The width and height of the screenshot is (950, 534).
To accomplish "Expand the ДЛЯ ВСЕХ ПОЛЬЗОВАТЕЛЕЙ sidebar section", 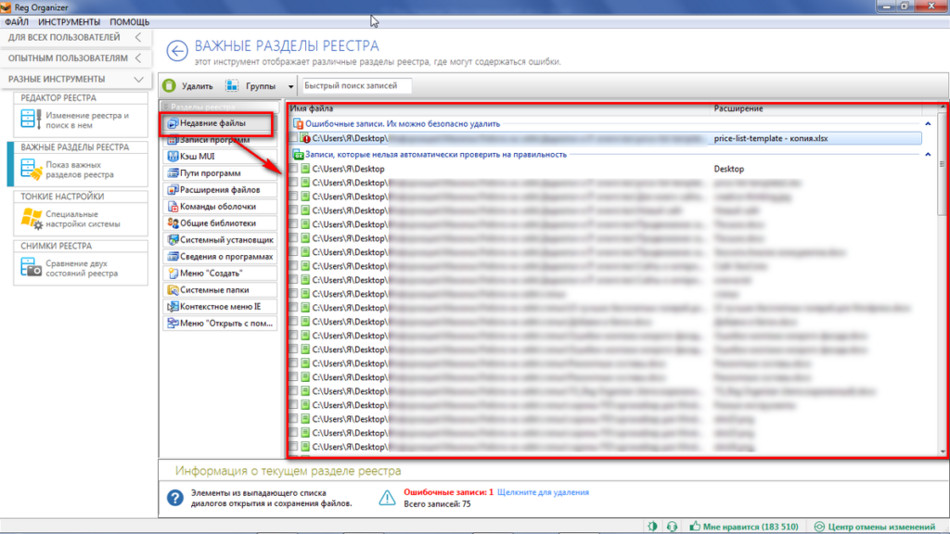I will pos(137,38).
